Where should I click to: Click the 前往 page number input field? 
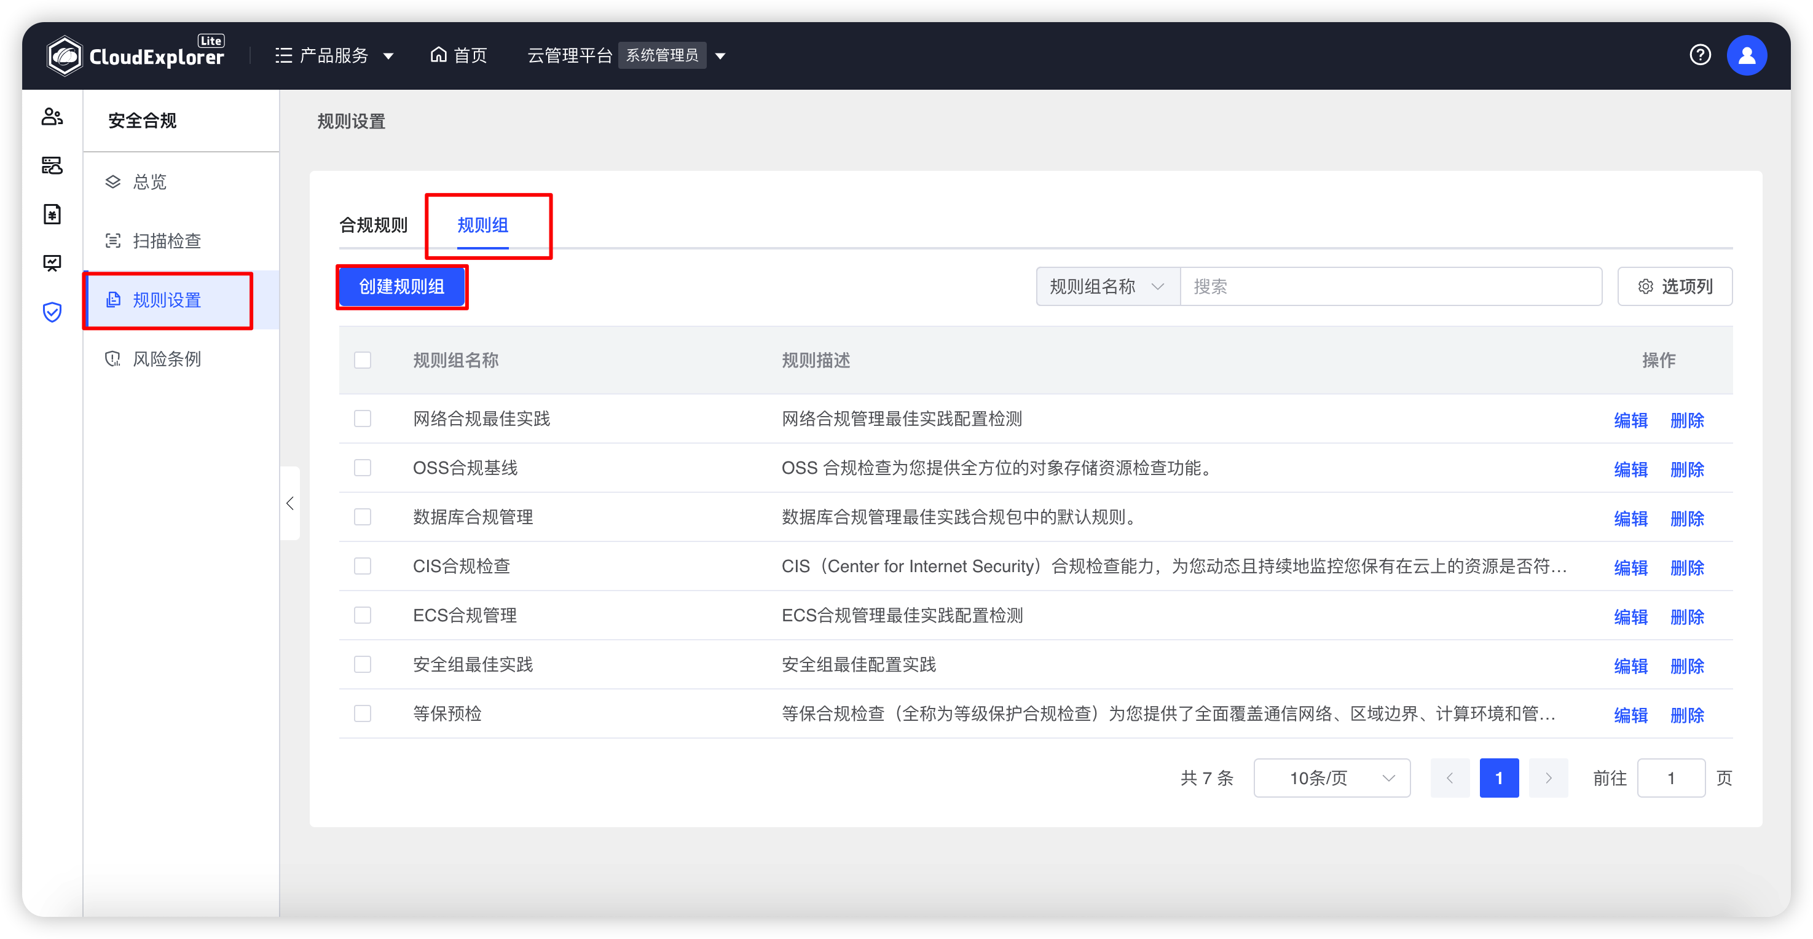tap(1671, 778)
